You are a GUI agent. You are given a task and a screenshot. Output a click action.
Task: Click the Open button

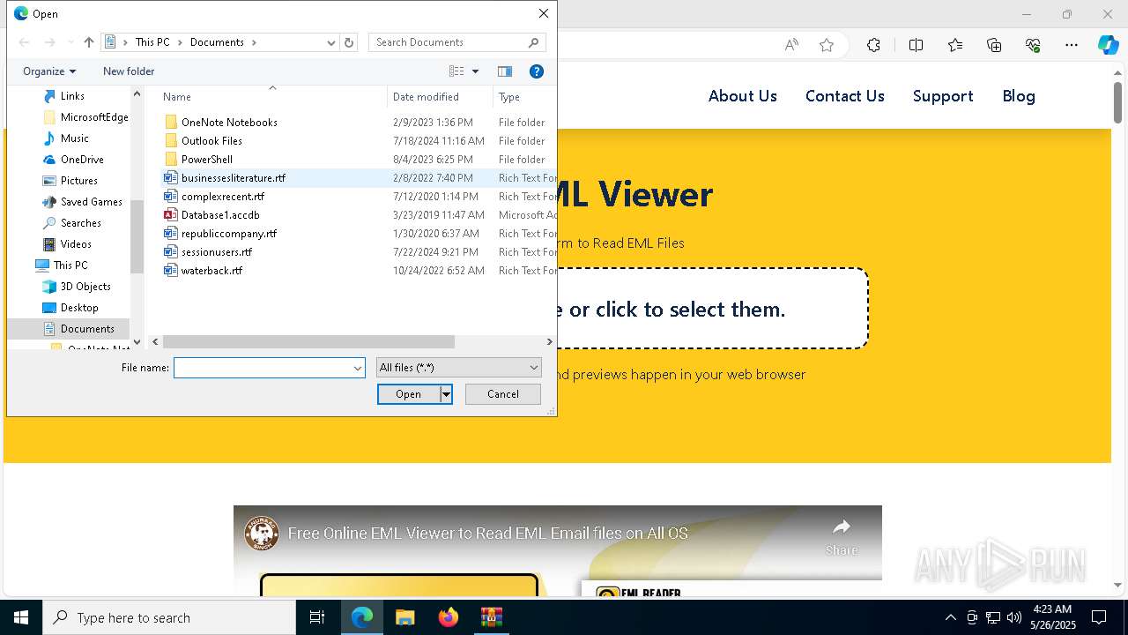(409, 394)
